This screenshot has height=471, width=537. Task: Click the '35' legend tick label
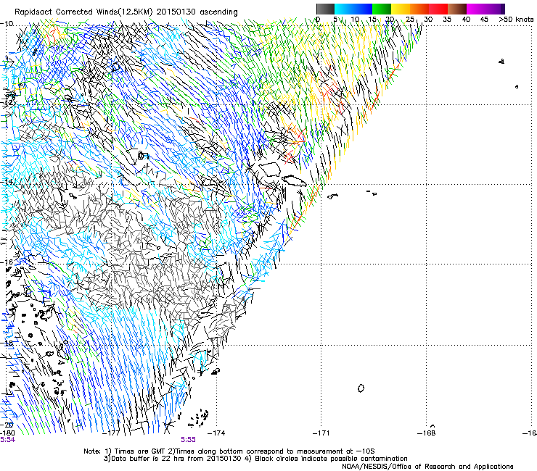point(447,20)
